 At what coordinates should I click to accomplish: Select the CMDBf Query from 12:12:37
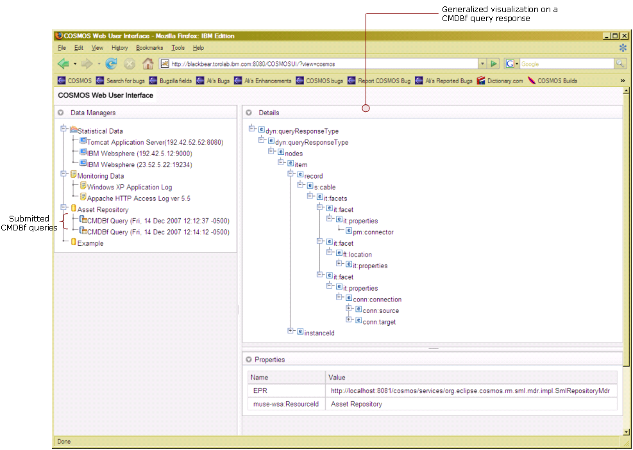158,221
